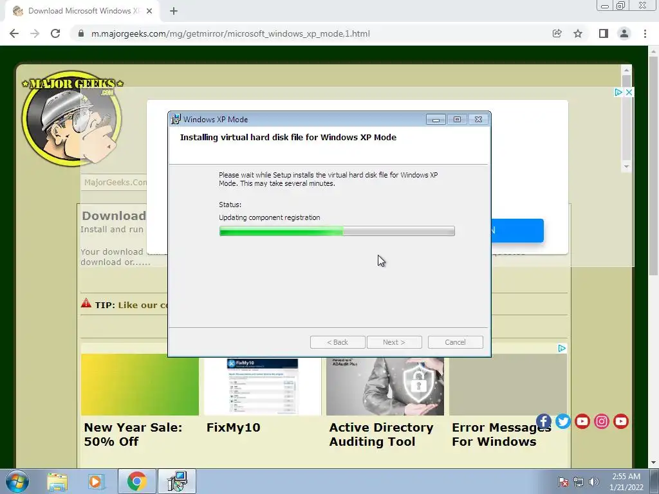This screenshot has width=659, height=494.
Task: Open the last YouTube icon
Action: click(621, 421)
